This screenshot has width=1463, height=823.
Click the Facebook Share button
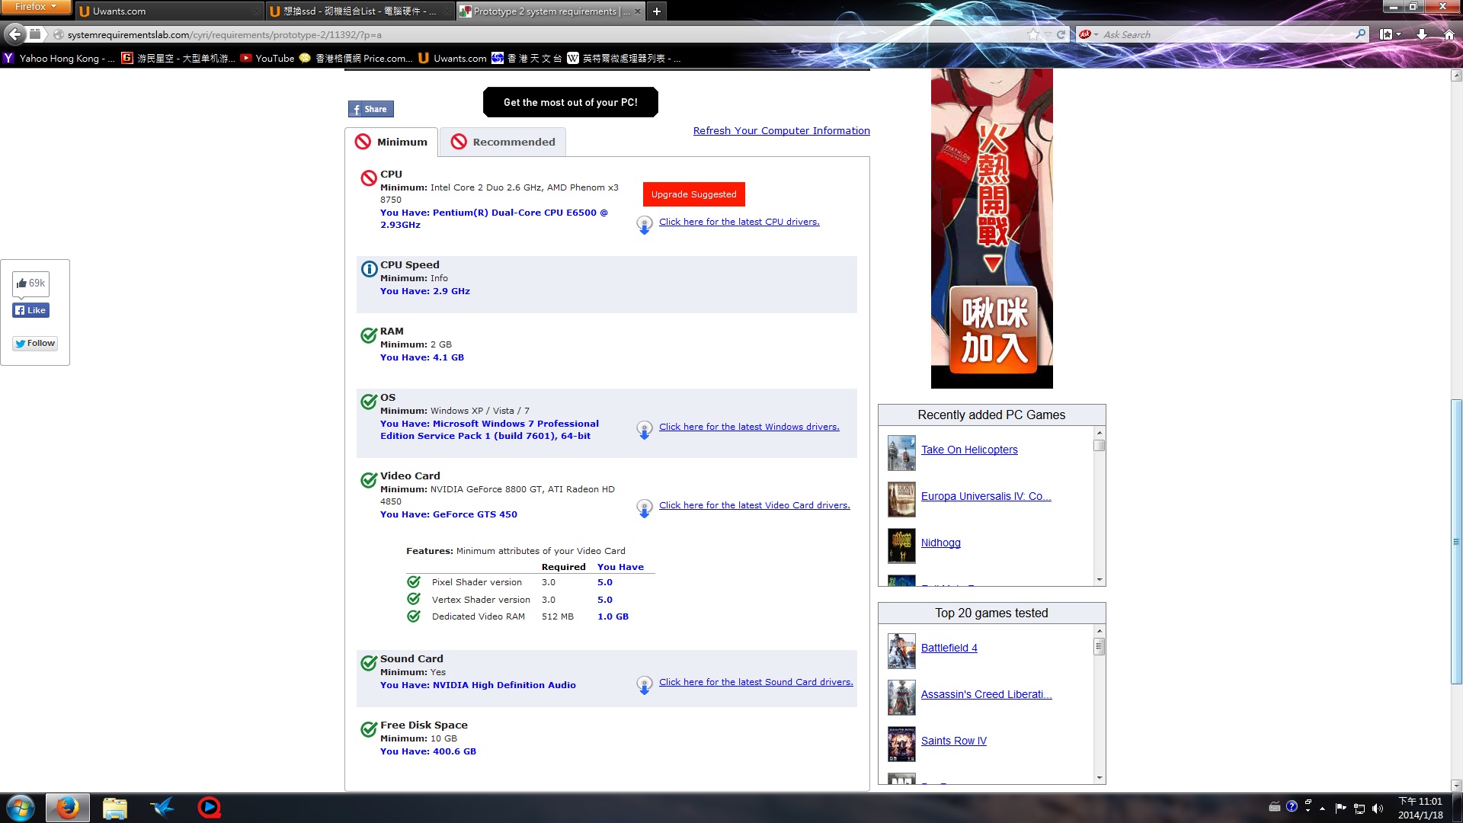pyautogui.click(x=371, y=109)
